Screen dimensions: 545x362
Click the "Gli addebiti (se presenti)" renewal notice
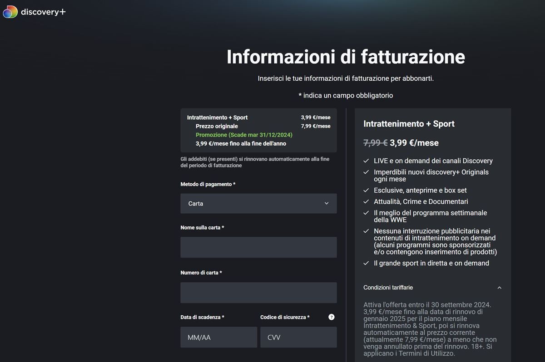pos(255,162)
